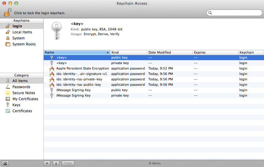Viewport: 264px width, 167px height.
Task: Click the 8 items status text
Action: (x=155, y=163)
